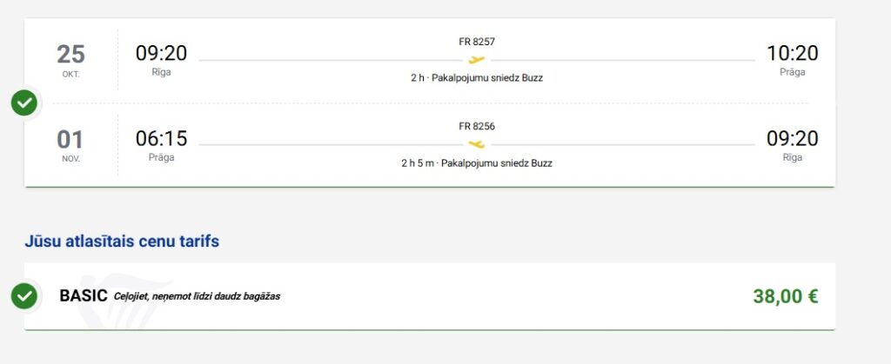Click the 09:20 Rīga arrival time
The height and width of the screenshot is (364, 891).
pos(792,139)
